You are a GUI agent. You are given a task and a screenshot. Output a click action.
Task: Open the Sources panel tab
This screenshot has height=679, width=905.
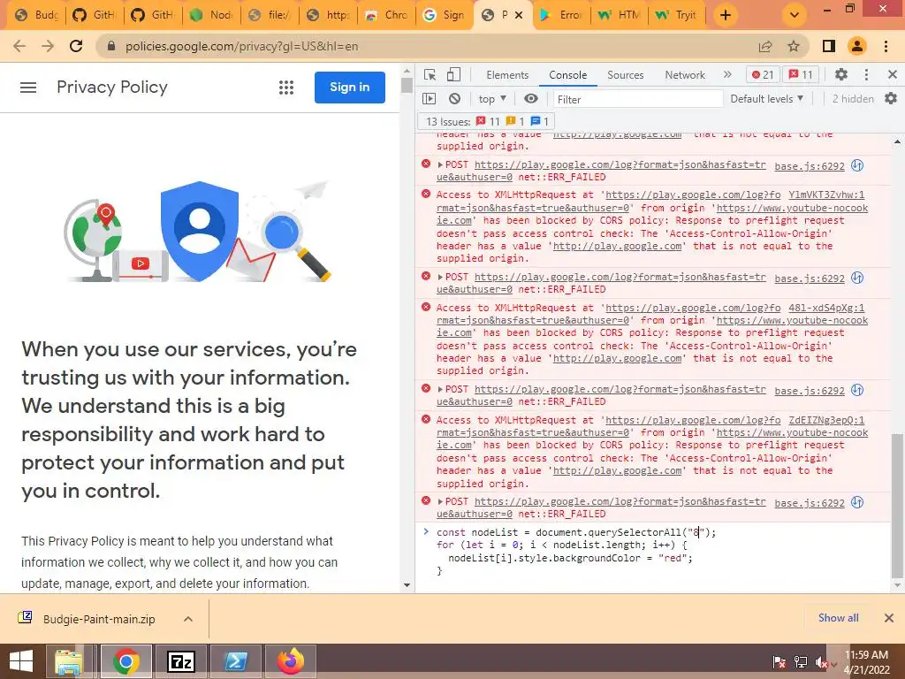point(625,75)
